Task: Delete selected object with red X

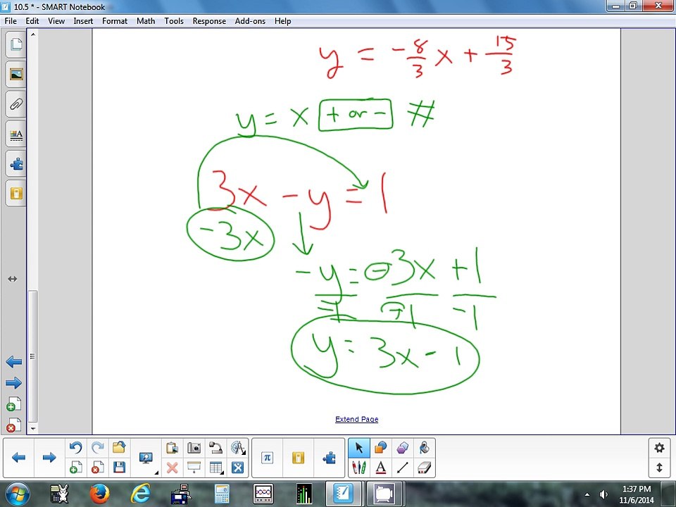Action: coord(172,468)
